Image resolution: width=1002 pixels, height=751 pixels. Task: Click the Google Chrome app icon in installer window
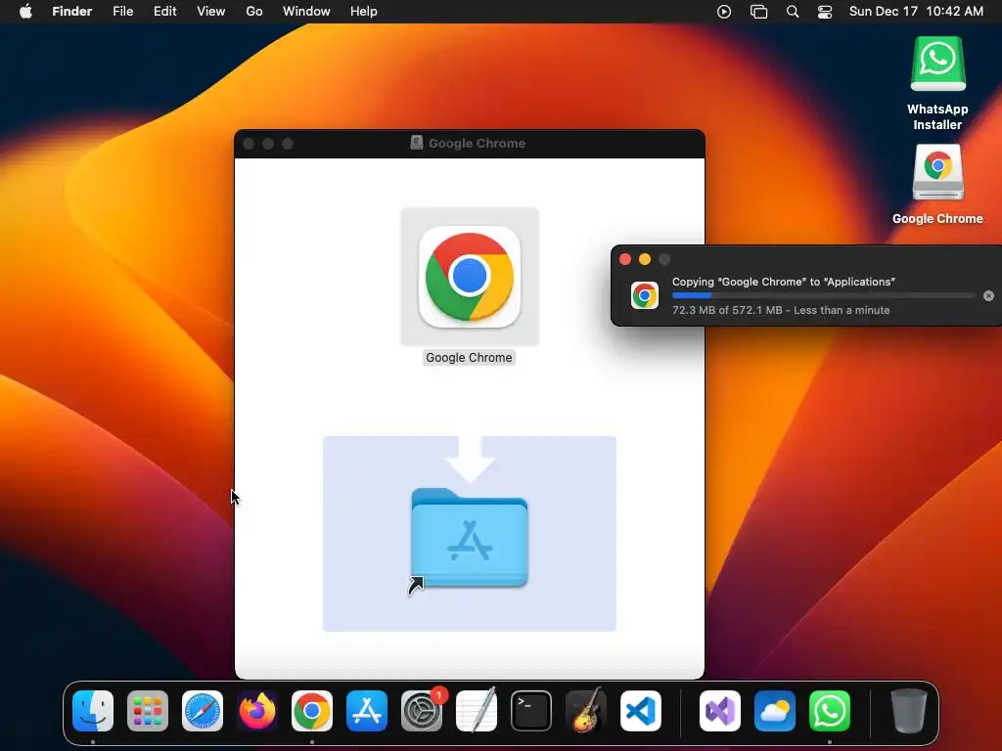coord(469,277)
